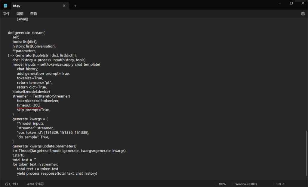This screenshot has width=308, height=187.
Task: Open the 查看 menu
Action: click(x=33, y=14)
